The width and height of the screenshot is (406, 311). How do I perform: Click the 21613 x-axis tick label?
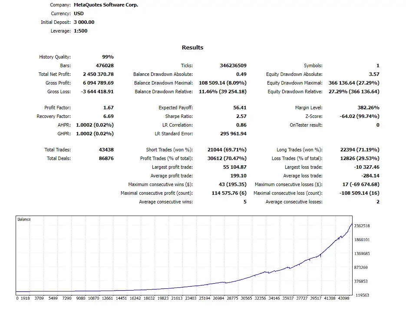(x=177, y=298)
